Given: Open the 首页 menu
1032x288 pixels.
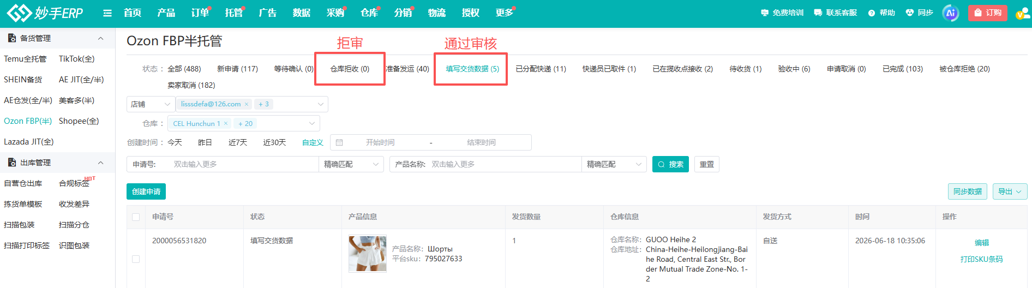Looking at the screenshot, I should click(133, 13).
